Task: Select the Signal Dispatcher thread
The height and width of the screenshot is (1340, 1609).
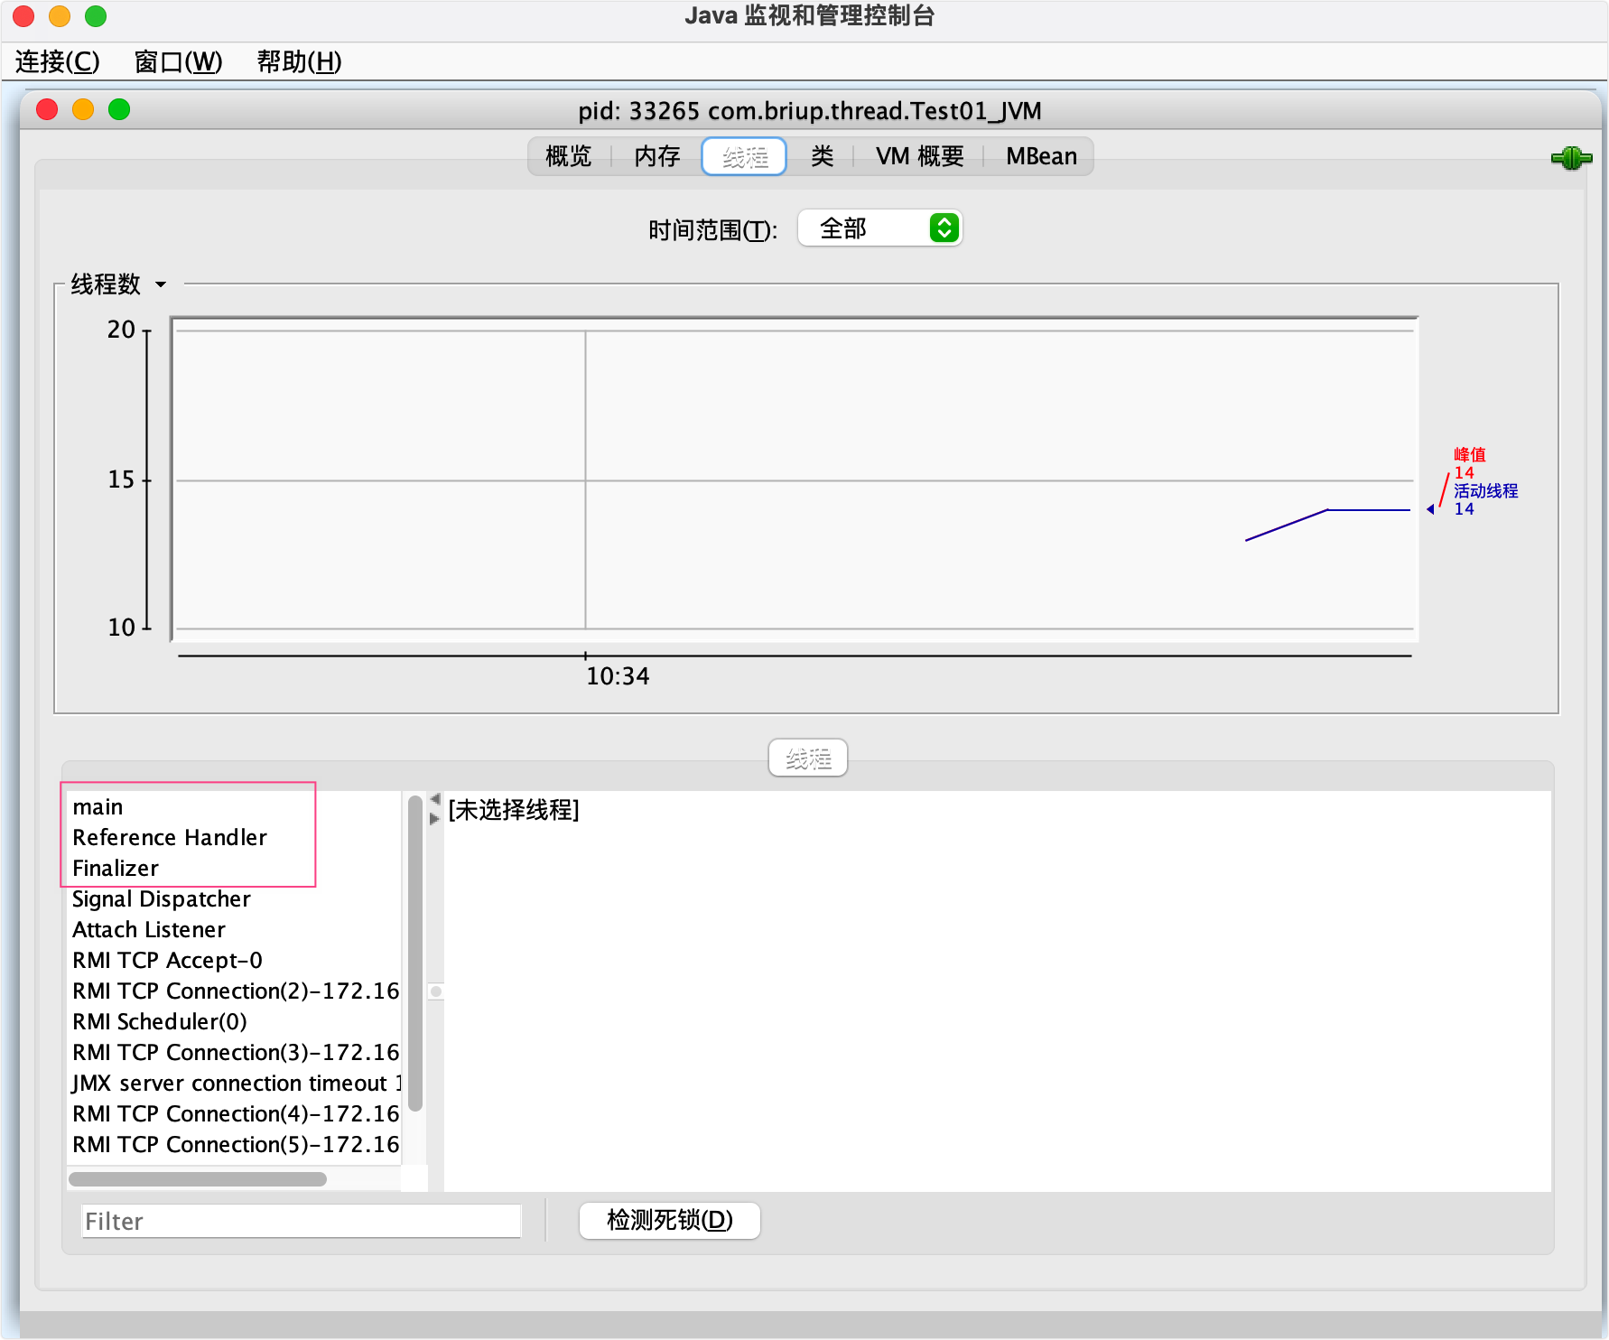Action: point(234,899)
